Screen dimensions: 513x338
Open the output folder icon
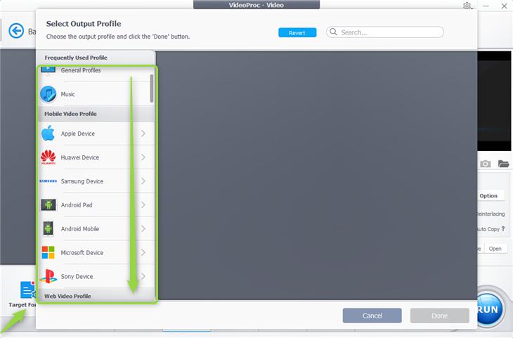point(503,164)
